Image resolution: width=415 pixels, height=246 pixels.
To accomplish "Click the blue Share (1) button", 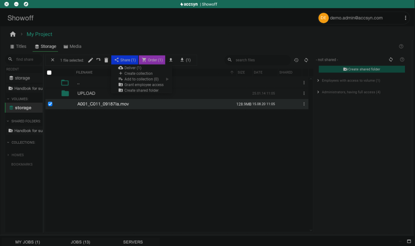I will pos(125,60).
